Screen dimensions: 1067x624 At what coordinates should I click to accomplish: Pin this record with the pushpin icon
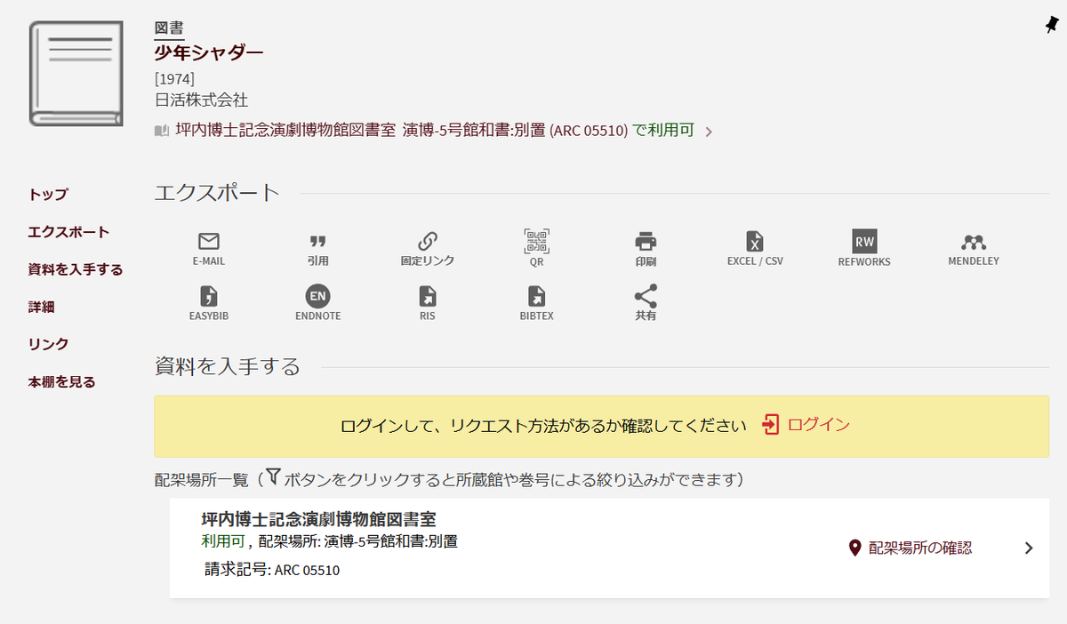(x=1052, y=26)
